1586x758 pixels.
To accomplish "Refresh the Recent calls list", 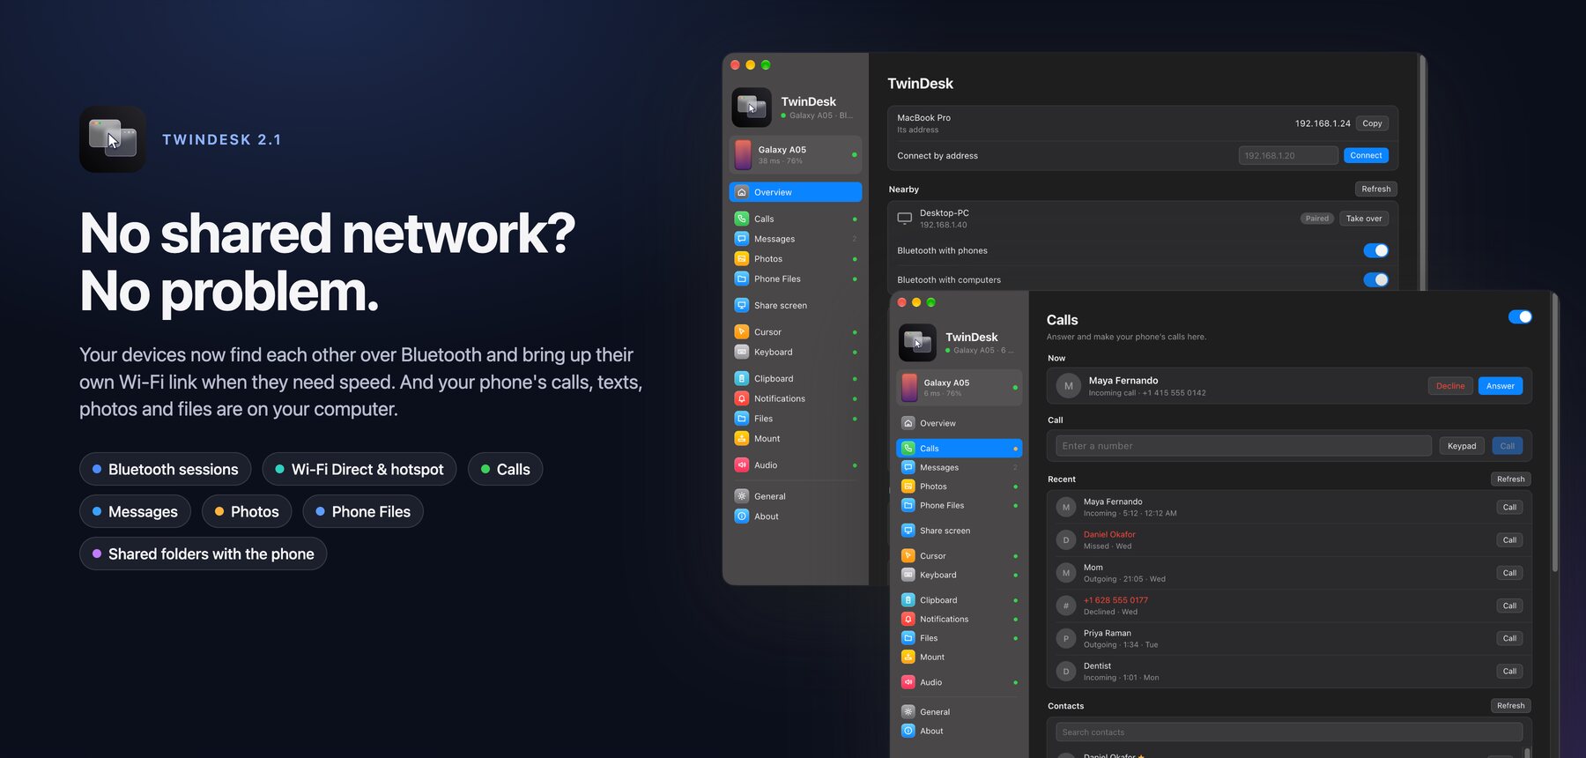I will tap(1510, 479).
